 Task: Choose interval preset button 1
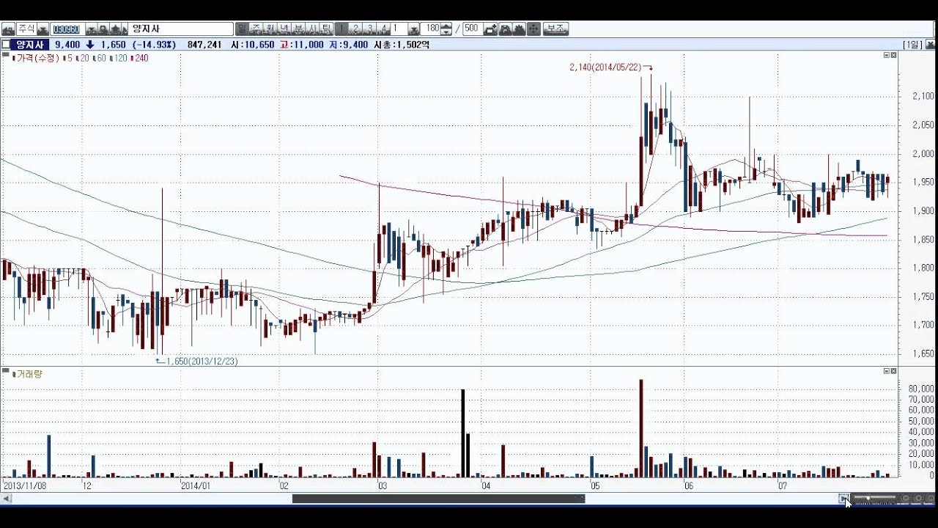pyautogui.click(x=341, y=29)
